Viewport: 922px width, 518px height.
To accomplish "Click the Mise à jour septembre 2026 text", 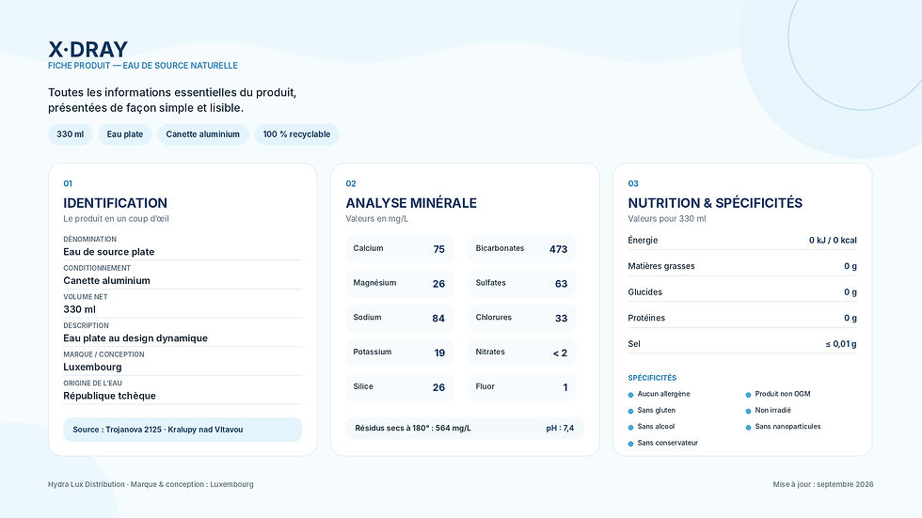I will coord(823,484).
